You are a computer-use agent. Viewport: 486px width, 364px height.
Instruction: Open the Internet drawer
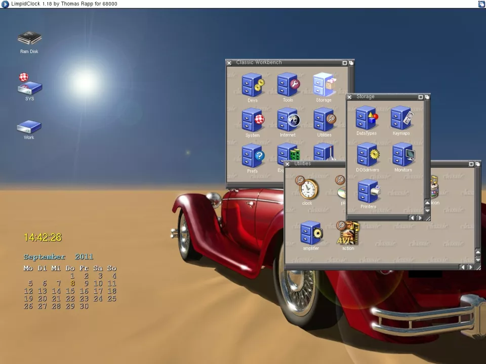pyautogui.click(x=288, y=120)
